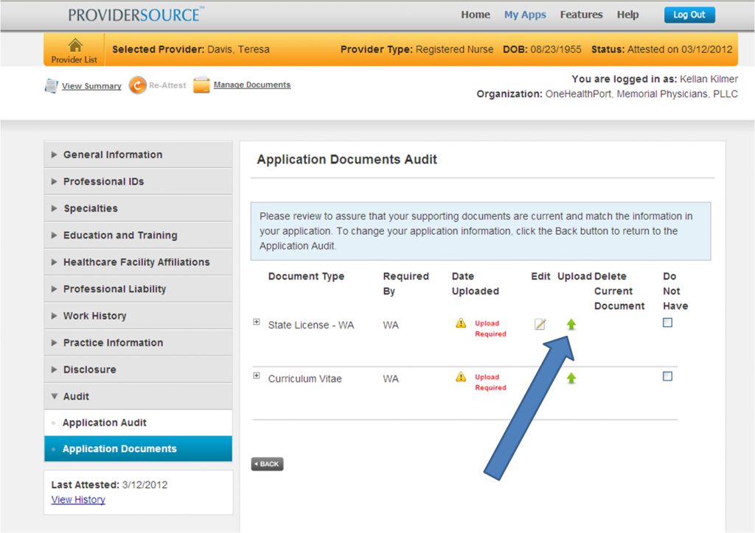Select Application Audit in the sidebar
755x533 pixels.
105,423
